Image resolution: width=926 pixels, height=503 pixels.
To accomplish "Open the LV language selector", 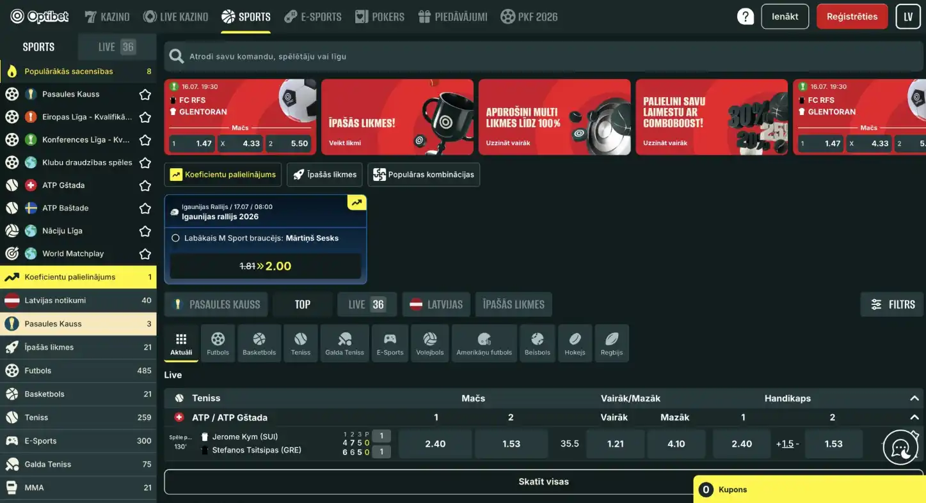I will (908, 17).
